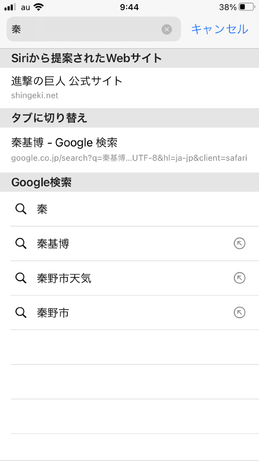Select the 秦野市 search suggestion
259x461 pixels.
coord(53,313)
